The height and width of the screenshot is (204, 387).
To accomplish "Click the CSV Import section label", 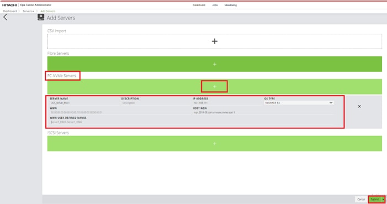I will point(57,30).
